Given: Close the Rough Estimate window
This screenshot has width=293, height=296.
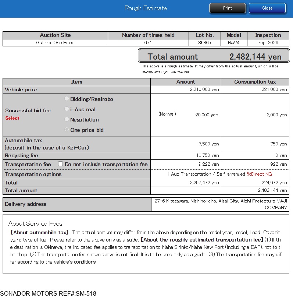Looking at the screenshot, I should click(267, 8).
